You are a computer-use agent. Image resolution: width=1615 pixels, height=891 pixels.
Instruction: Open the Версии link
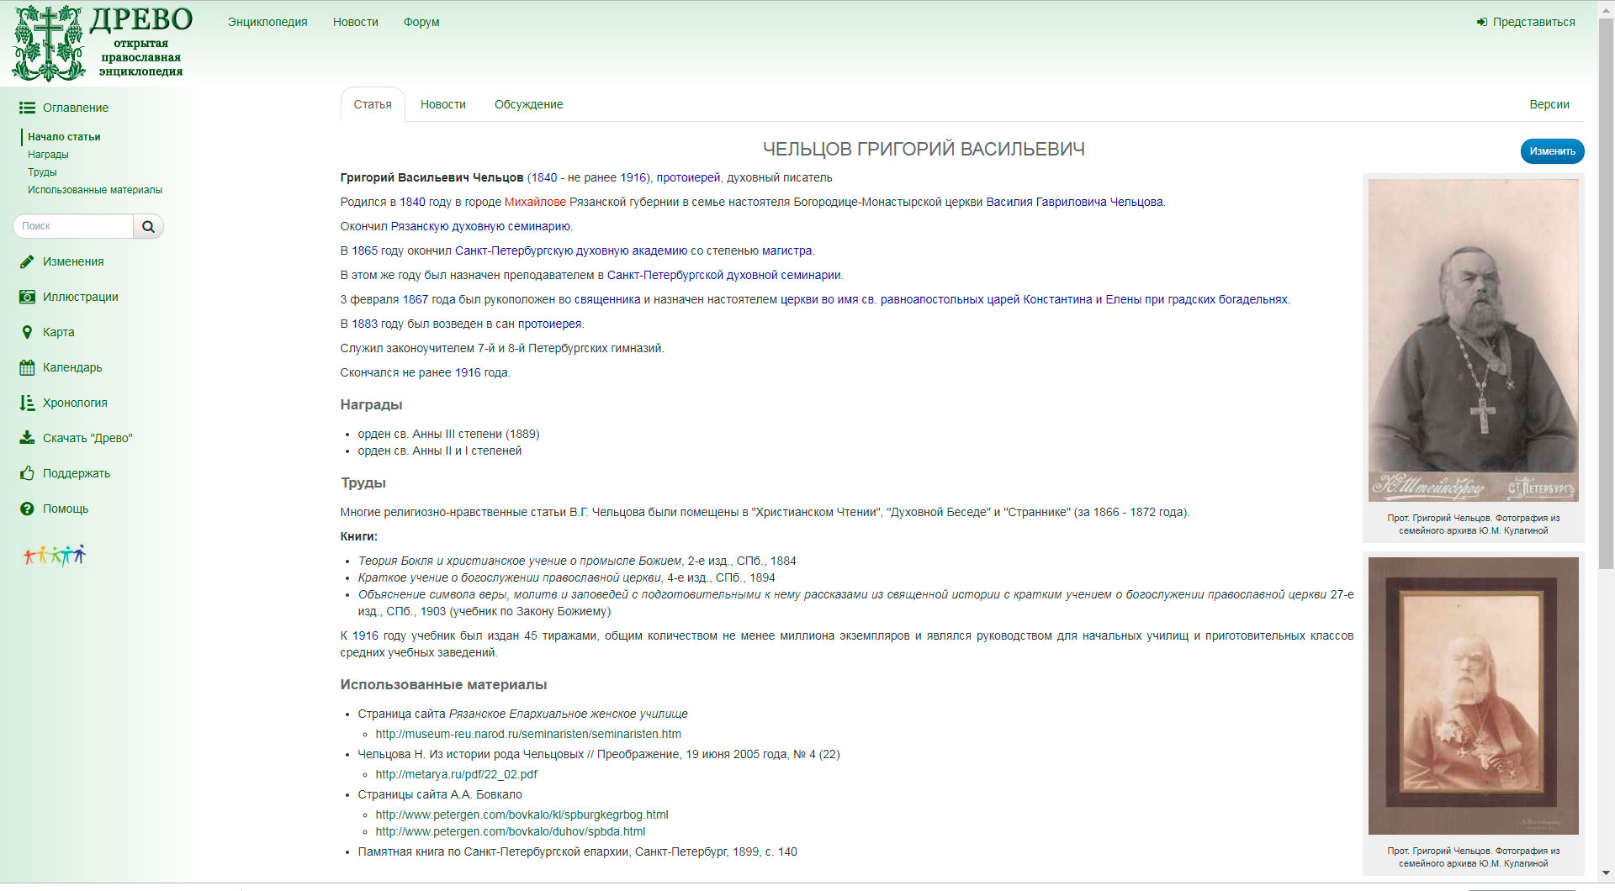coord(1549,104)
